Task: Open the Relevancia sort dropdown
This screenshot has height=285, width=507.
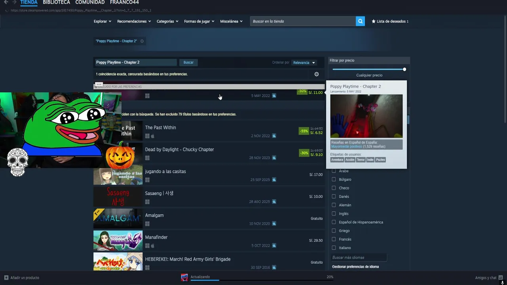Action: 304,63
